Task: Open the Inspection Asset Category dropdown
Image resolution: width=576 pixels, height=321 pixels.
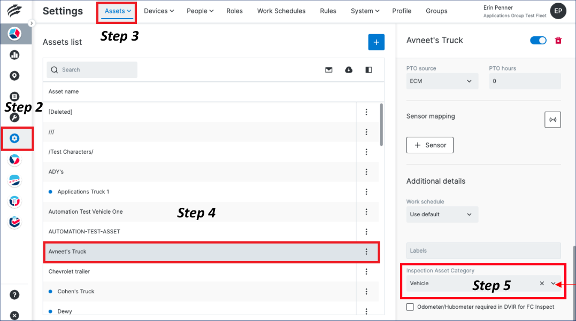Action: (554, 283)
